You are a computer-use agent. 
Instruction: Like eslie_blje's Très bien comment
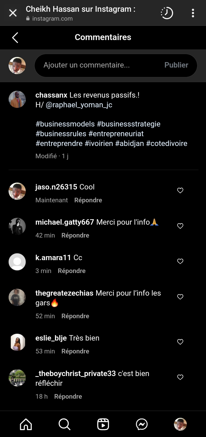(180, 342)
